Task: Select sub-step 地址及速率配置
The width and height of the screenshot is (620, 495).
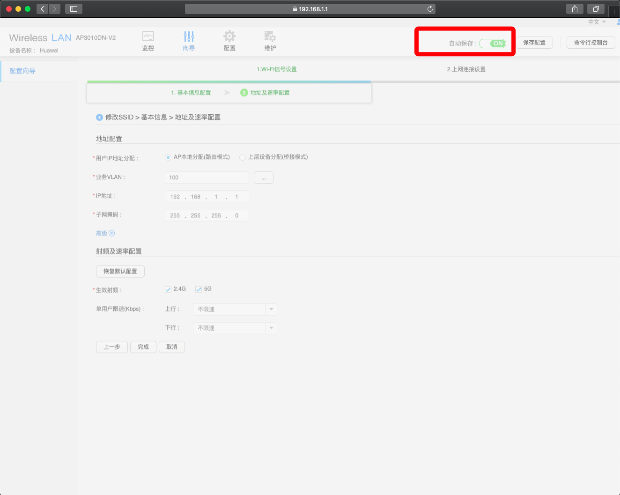Action: [265, 93]
